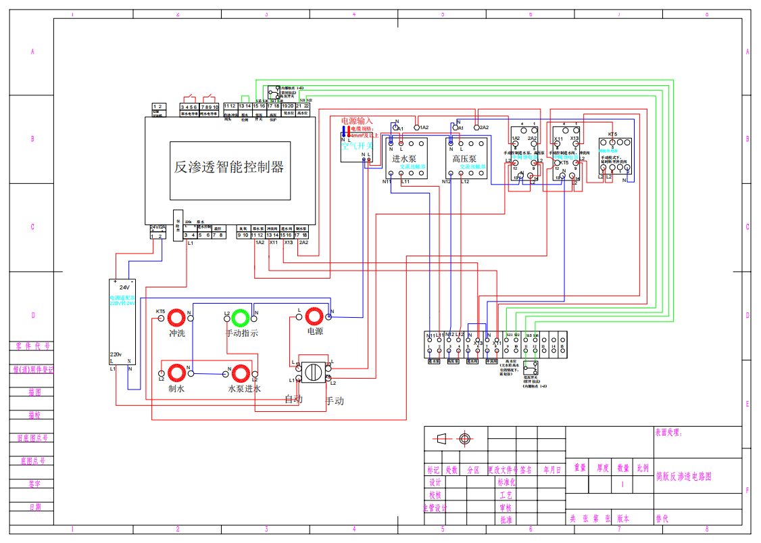
Task: Click the red 冲洗 indicator lamp symbol
Action: click(176, 318)
